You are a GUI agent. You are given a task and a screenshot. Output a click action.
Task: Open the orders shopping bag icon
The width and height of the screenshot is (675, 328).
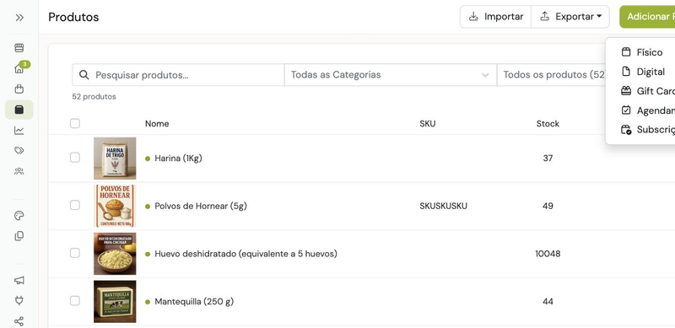pos(19,89)
